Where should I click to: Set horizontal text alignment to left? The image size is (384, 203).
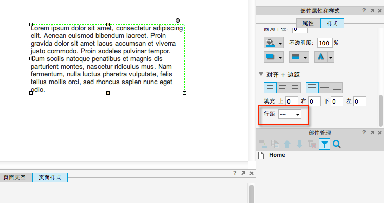coord(270,88)
